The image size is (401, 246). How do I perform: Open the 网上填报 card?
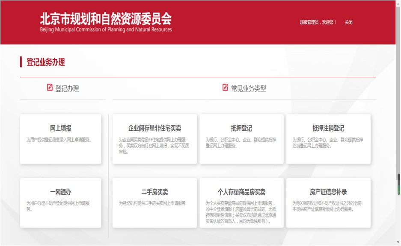pos(61,139)
